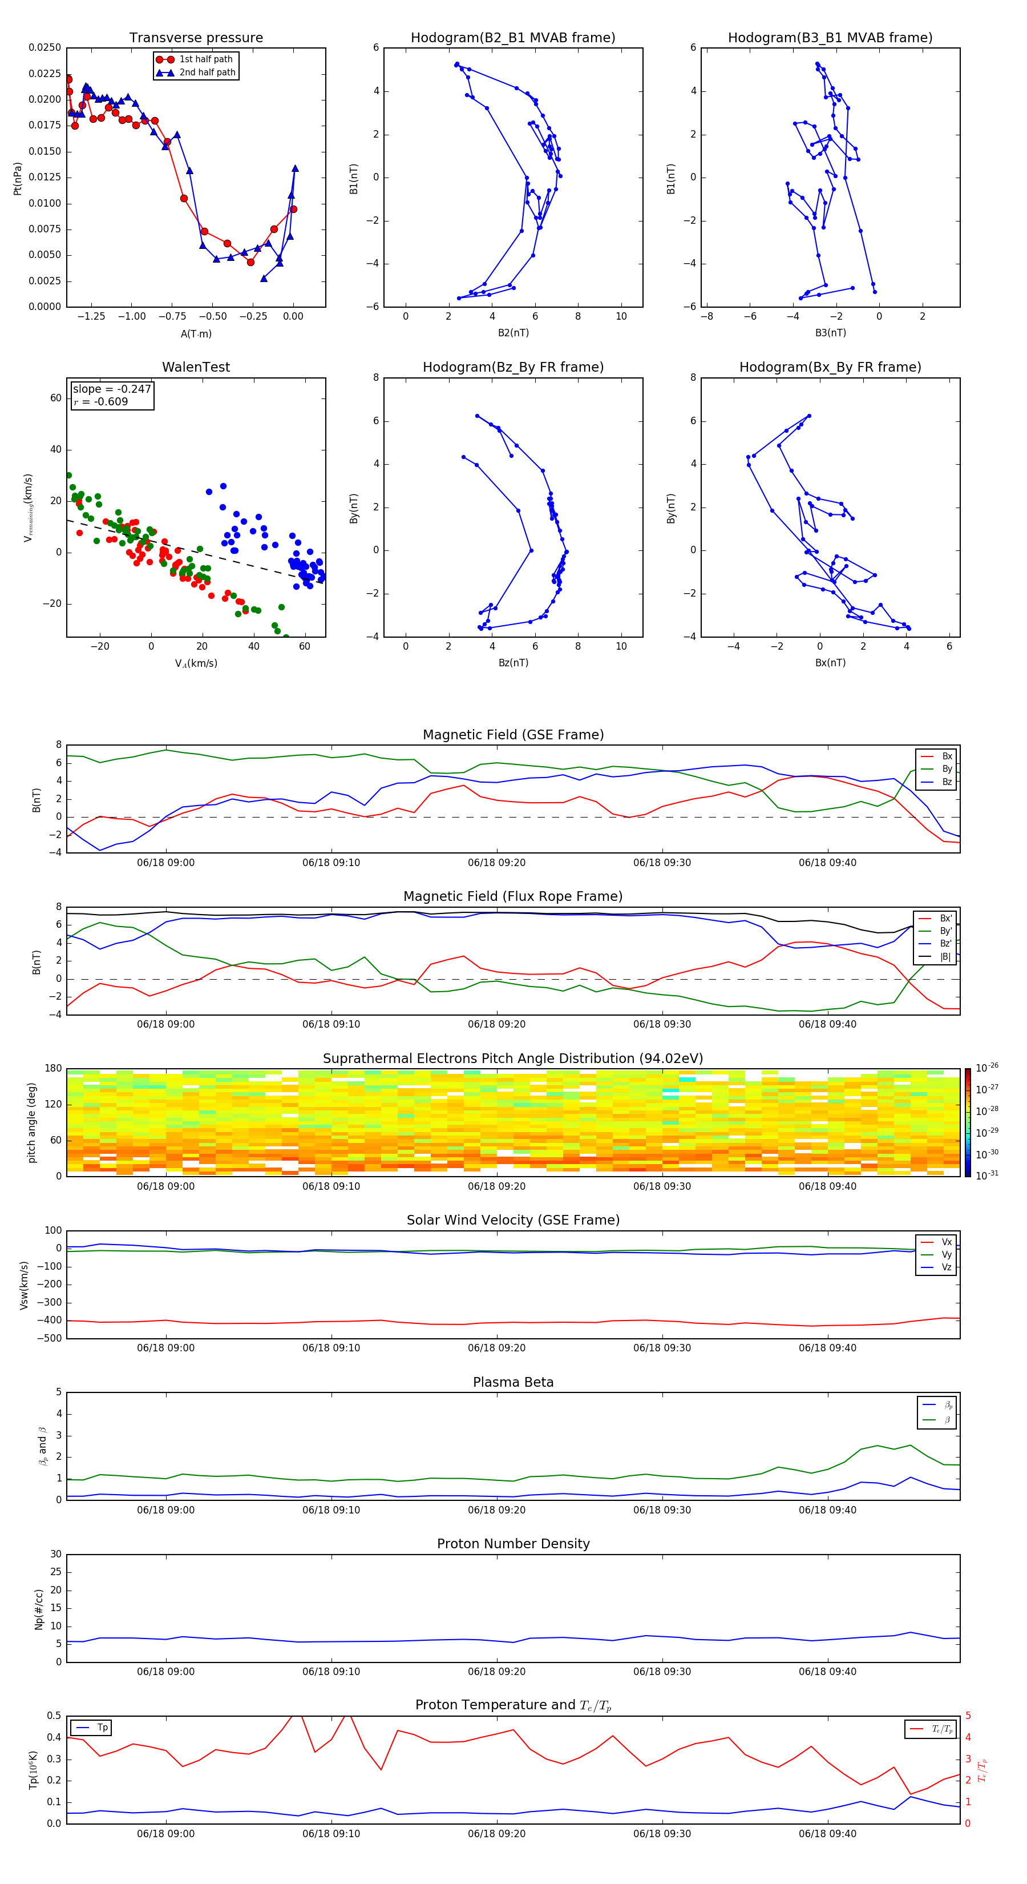The width and height of the screenshot is (1027, 1884).
Task: Click the 'Pt(nPa)' y-axis label
Action: point(18,179)
